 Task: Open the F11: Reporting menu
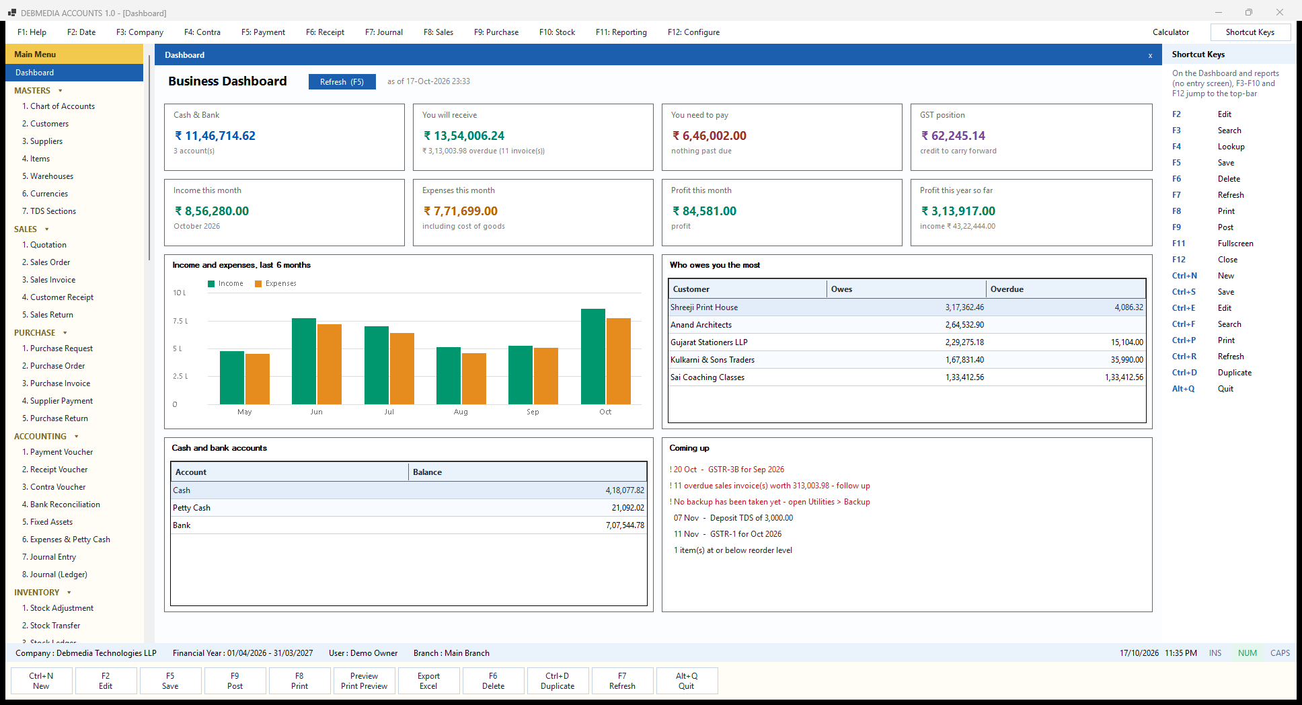click(621, 32)
